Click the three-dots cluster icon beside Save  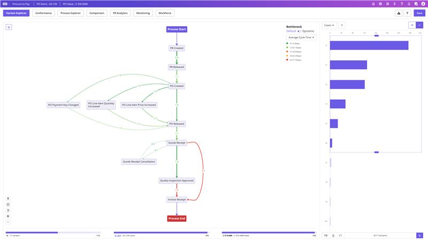click(x=399, y=13)
